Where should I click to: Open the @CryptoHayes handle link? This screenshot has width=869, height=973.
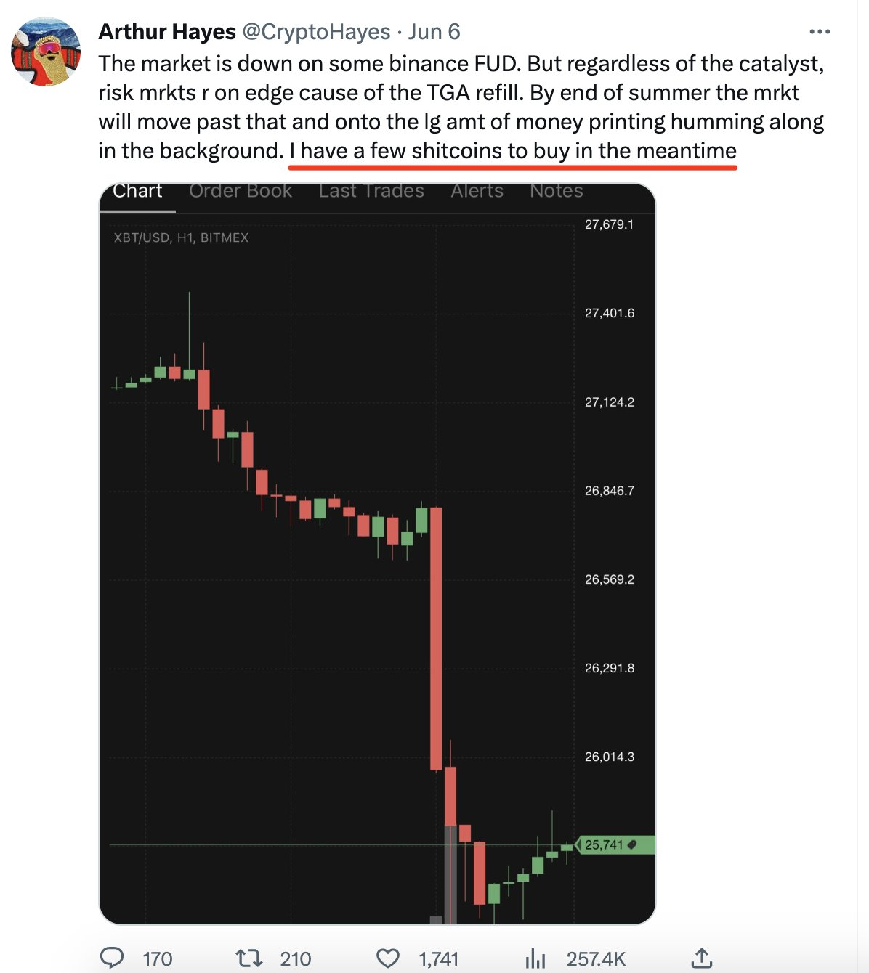316,32
